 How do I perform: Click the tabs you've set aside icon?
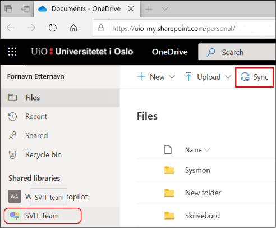8,8
